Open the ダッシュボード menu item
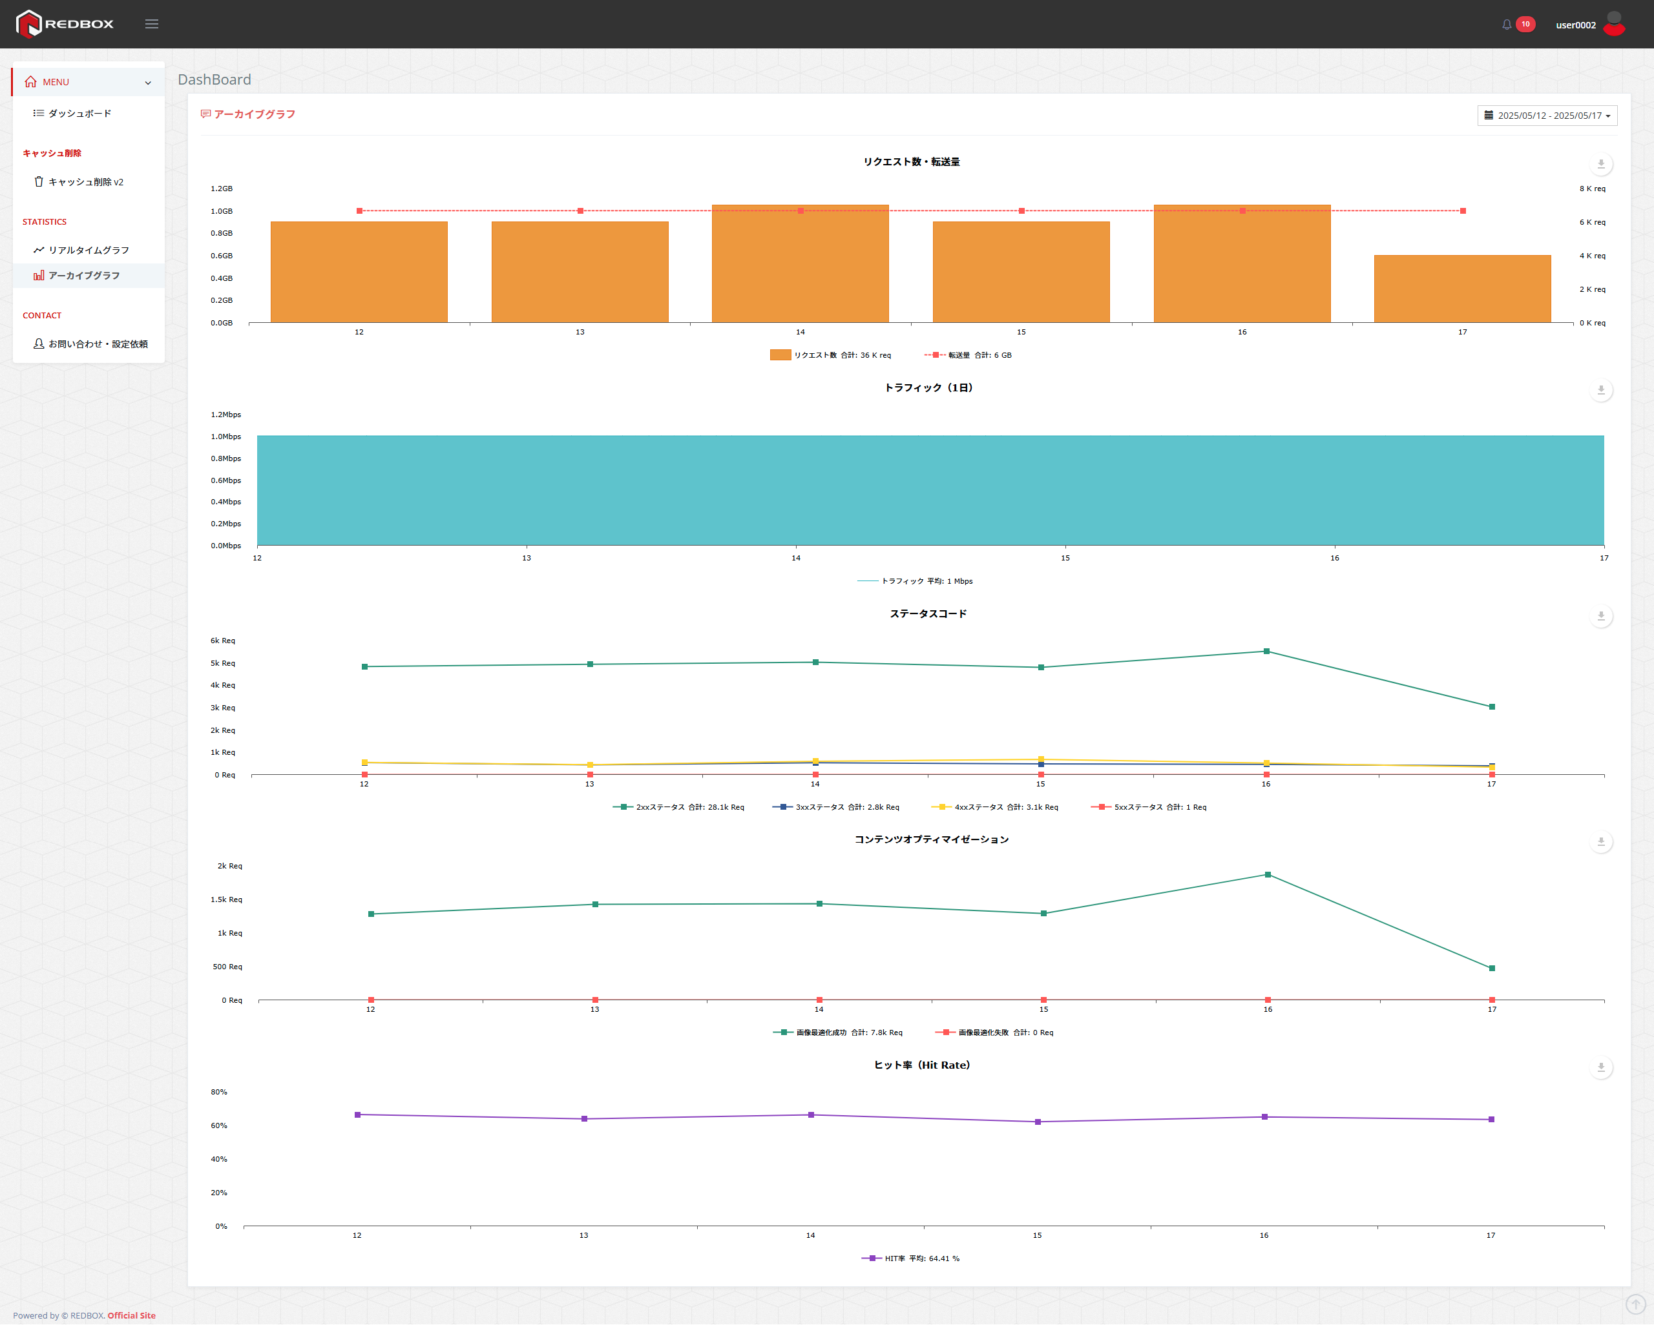Screen dimensions: 1654x1325 (79, 114)
